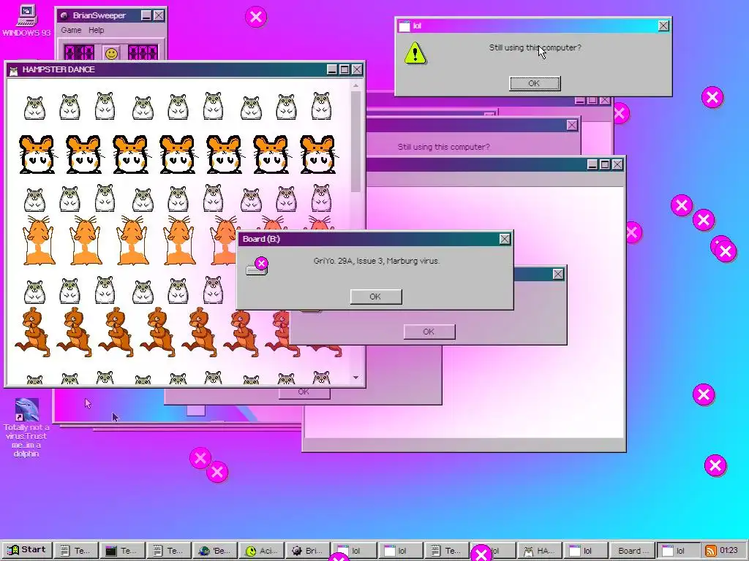Close the lol dialog
The width and height of the screenshot is (749, 561).
tap(663, 26)
